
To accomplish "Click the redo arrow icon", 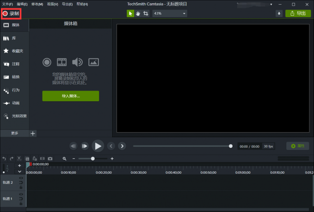I will [x=12, y=158].
